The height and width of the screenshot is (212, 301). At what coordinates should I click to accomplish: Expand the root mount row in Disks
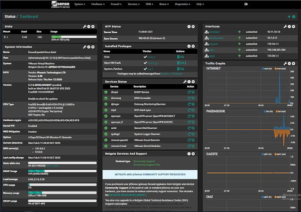4,37
